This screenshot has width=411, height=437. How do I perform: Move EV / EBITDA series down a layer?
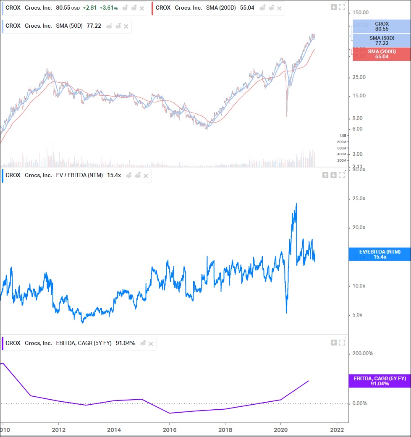138,175
